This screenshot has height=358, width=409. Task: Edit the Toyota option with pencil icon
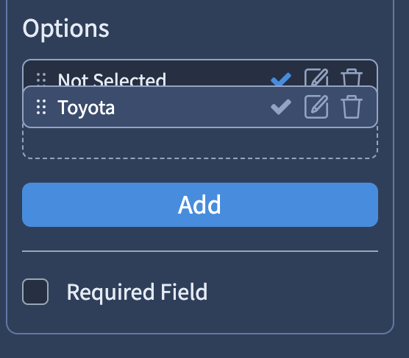click(x=316, y=107)
